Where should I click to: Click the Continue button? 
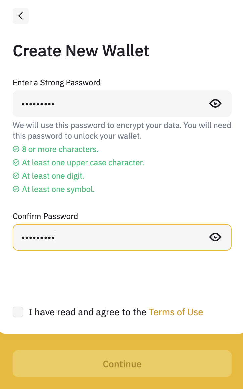tap(122, 364)
